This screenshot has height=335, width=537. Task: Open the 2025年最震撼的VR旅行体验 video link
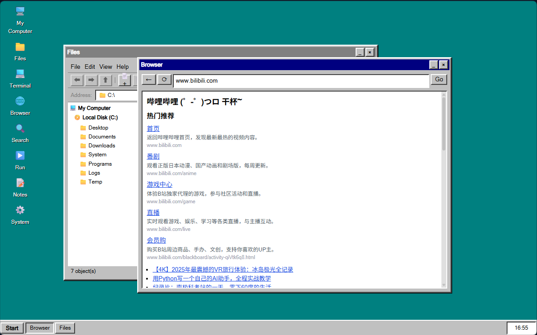(223, 269)
